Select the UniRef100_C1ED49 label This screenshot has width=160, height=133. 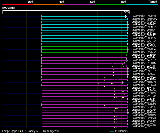tap(143, 55)
